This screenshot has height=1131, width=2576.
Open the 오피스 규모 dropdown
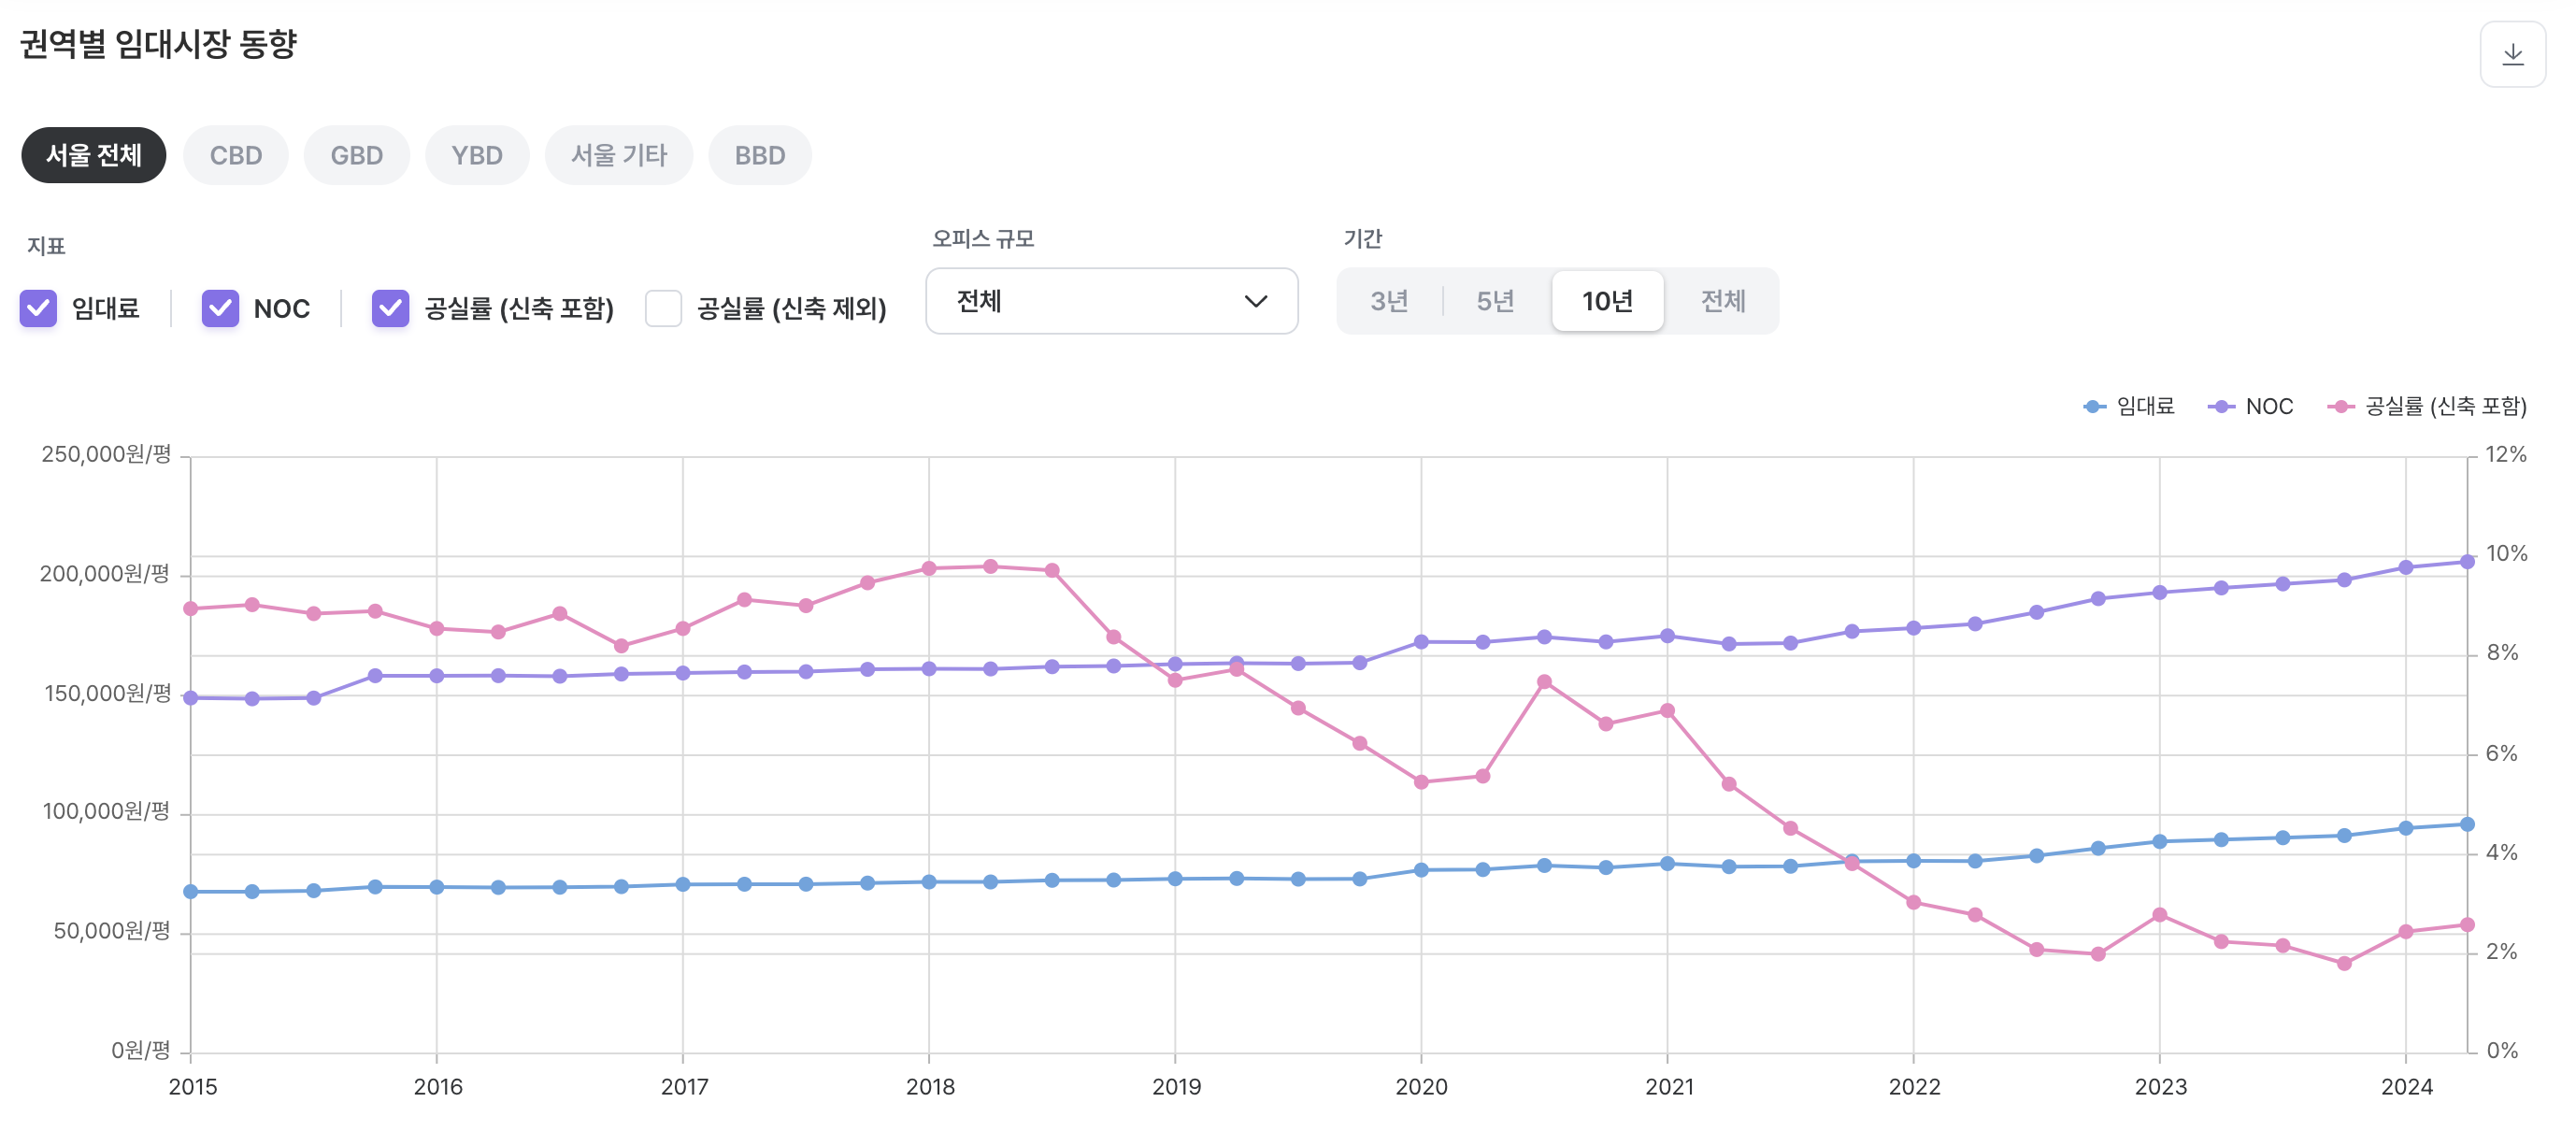pos(1110,301)
